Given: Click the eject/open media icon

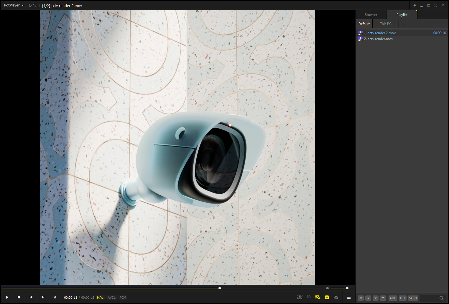Looking at the screenshot, I should [55, 297].
